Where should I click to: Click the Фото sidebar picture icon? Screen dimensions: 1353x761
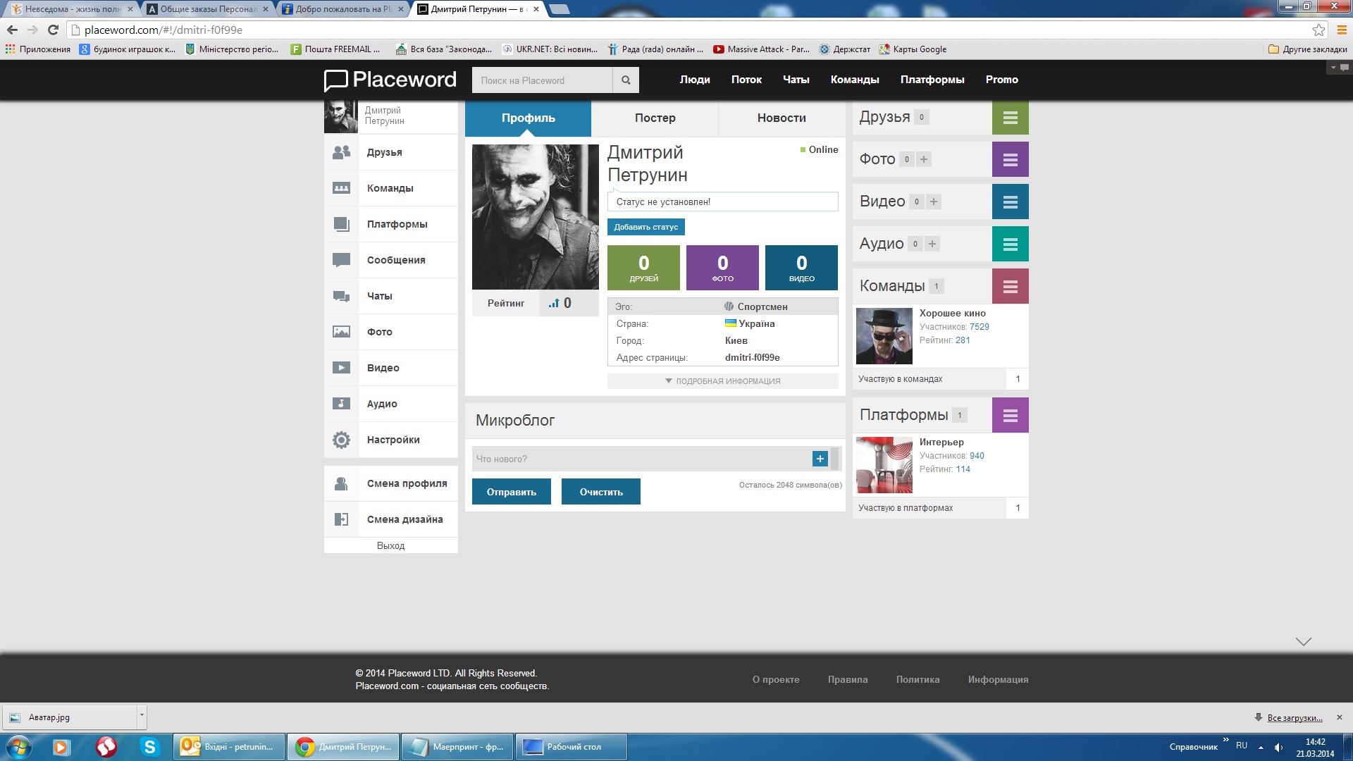342,332
